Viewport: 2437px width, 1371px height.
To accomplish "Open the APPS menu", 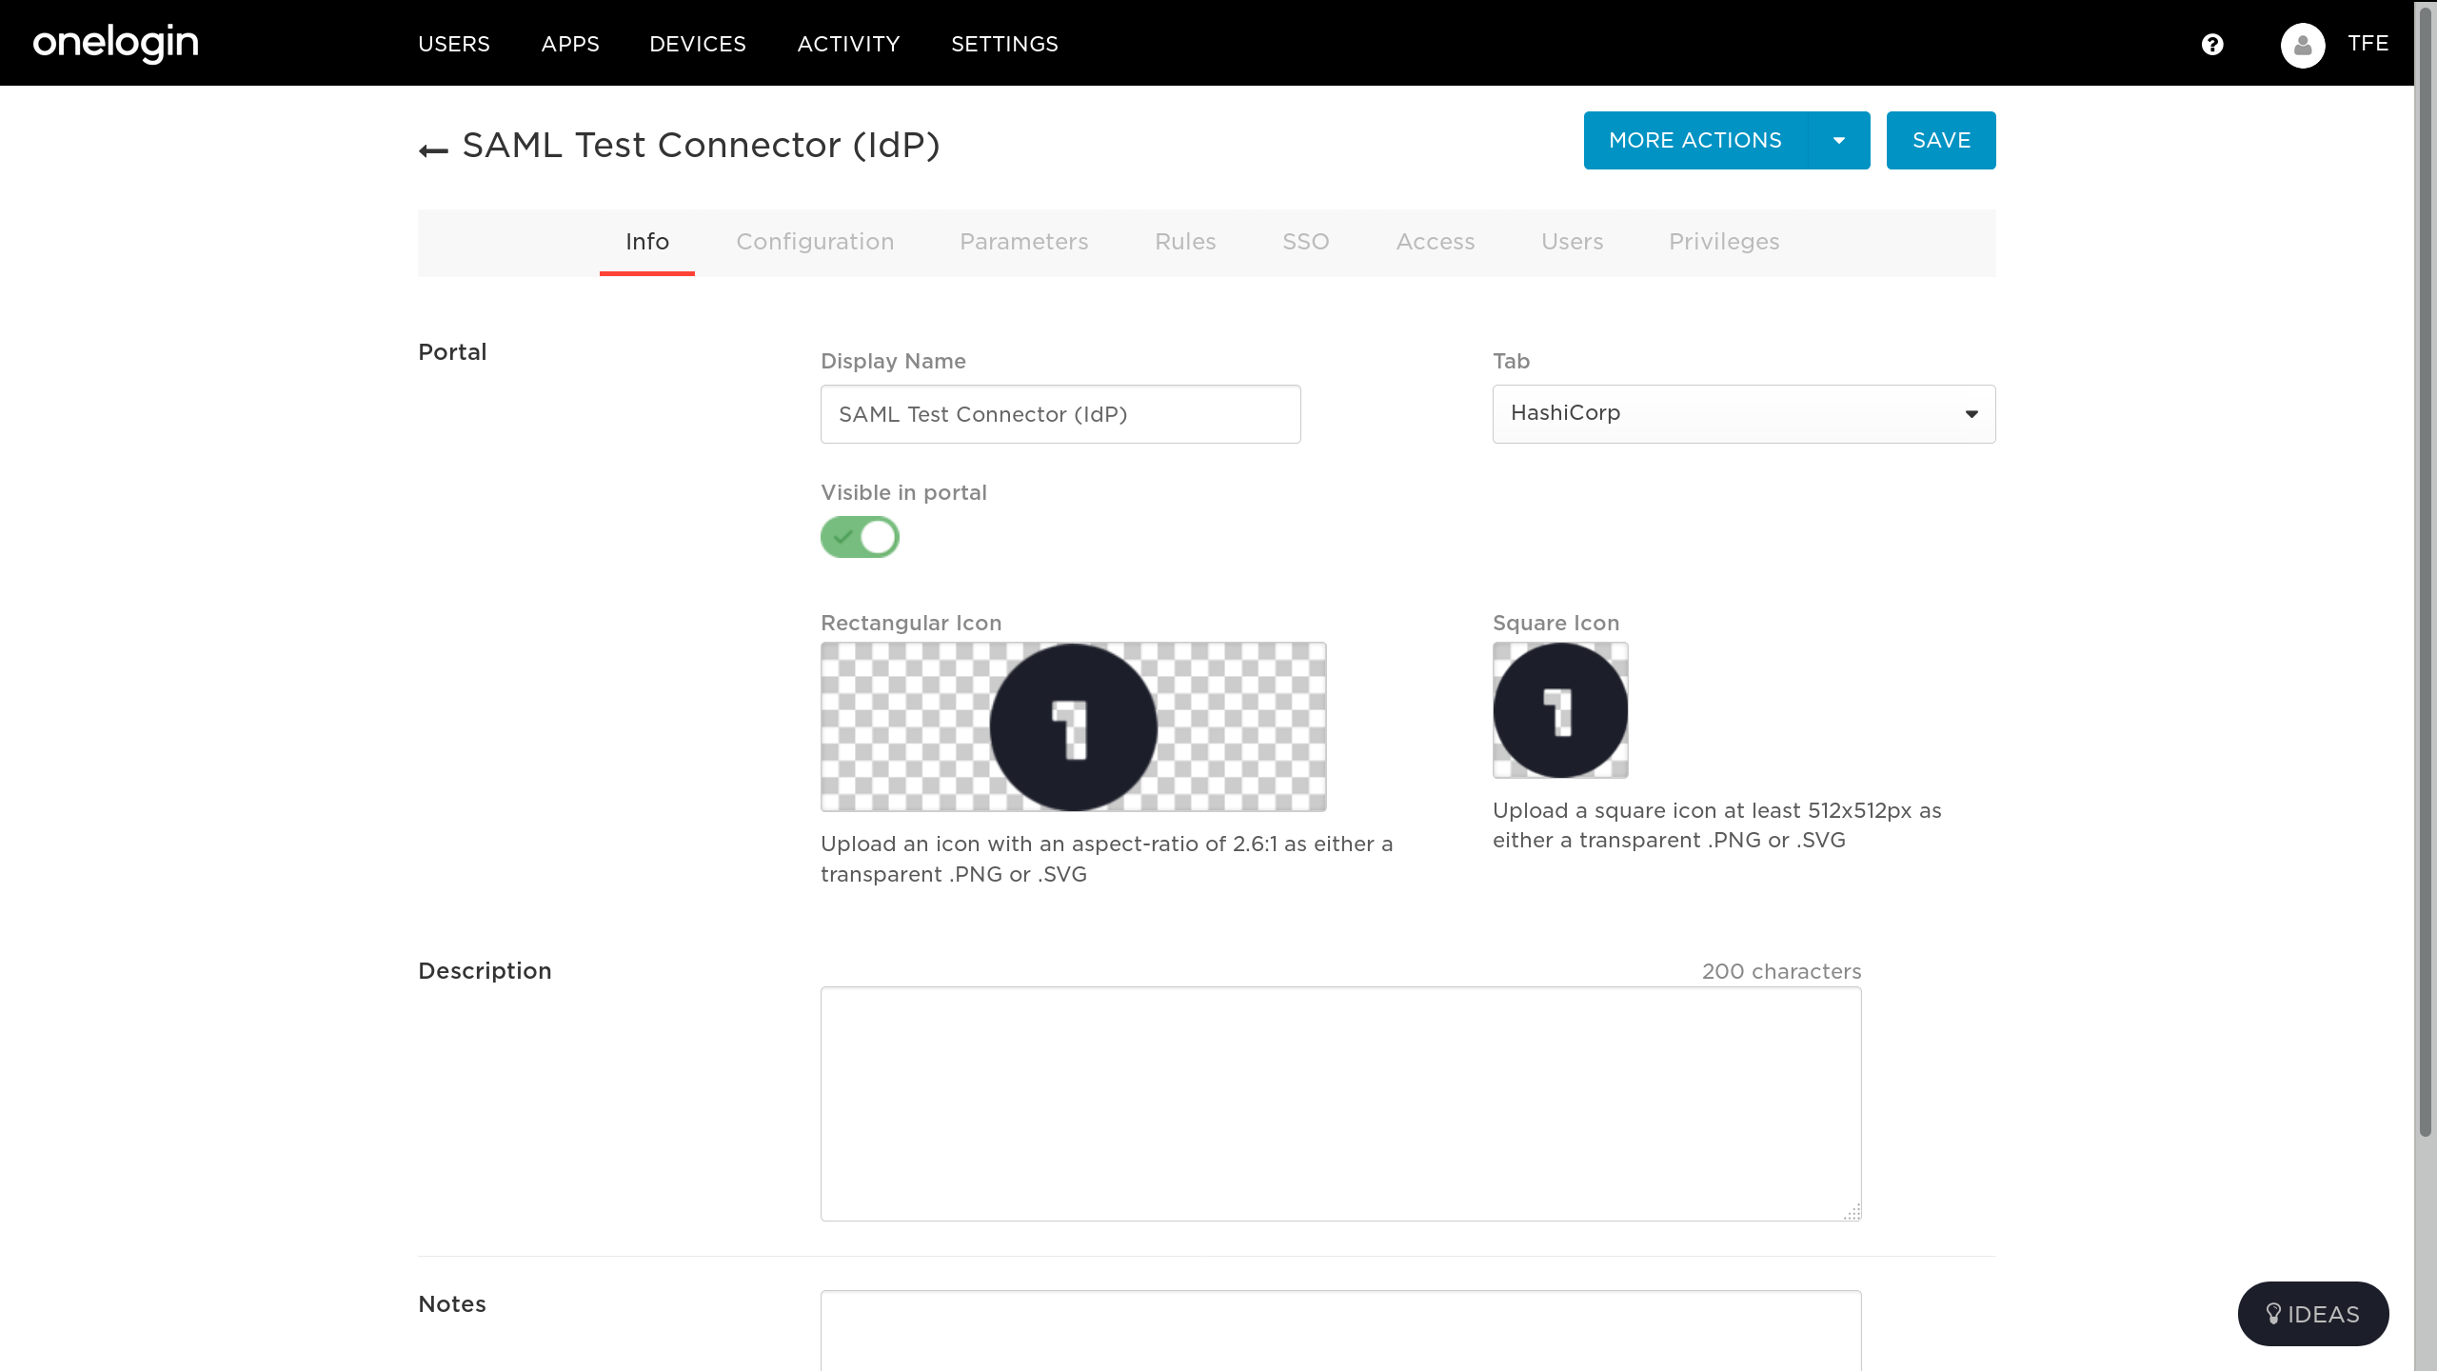I will [x=570, y=44].
